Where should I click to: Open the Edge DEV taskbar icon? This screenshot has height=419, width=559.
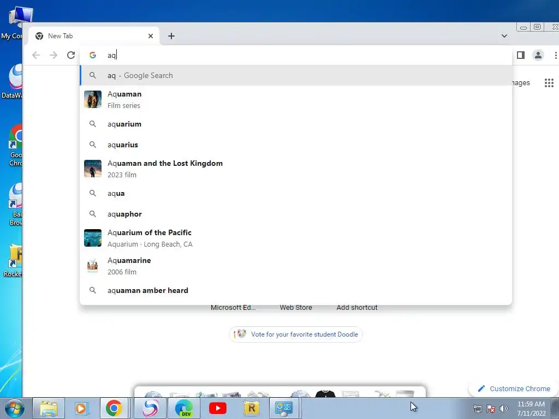click(184, 408)
